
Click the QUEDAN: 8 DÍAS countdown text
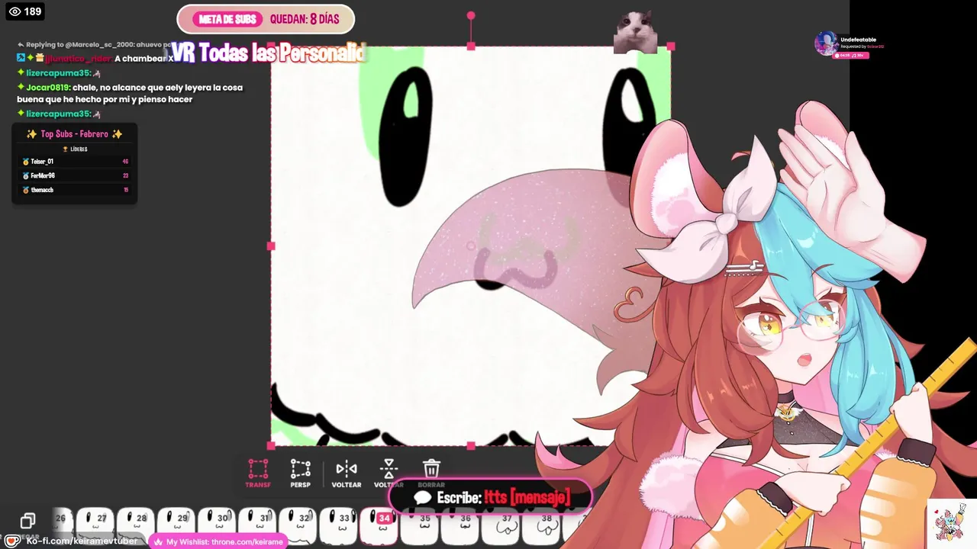(305, 19)
